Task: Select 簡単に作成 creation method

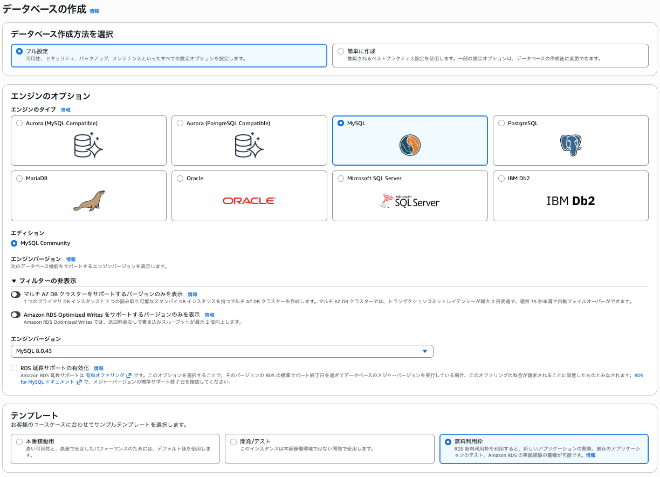Action: coord(341,51)
